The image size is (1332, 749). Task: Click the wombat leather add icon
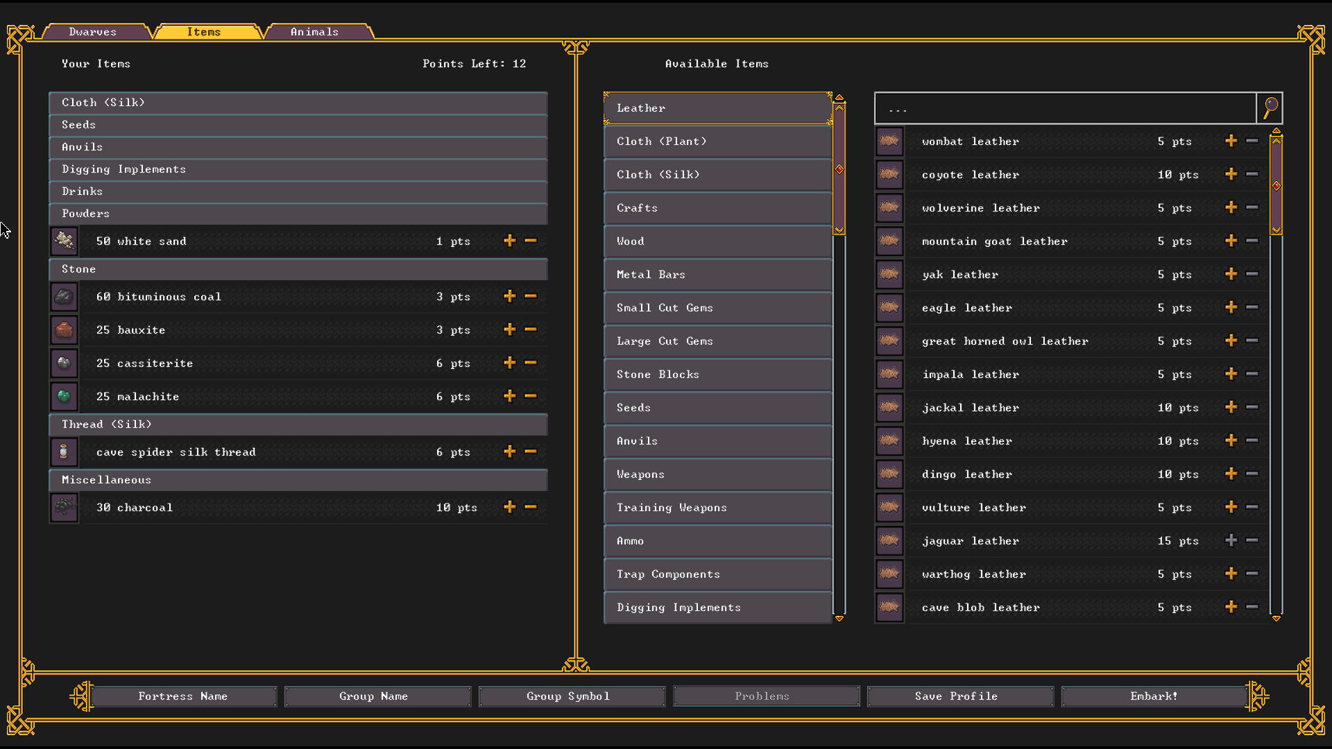(x=1231, y=141)
